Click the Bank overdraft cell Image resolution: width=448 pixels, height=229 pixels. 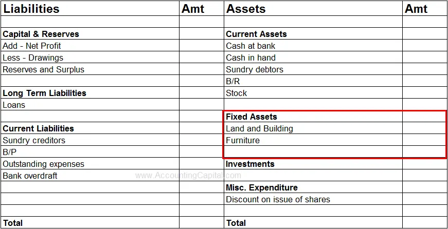click(x=30, y=176)
